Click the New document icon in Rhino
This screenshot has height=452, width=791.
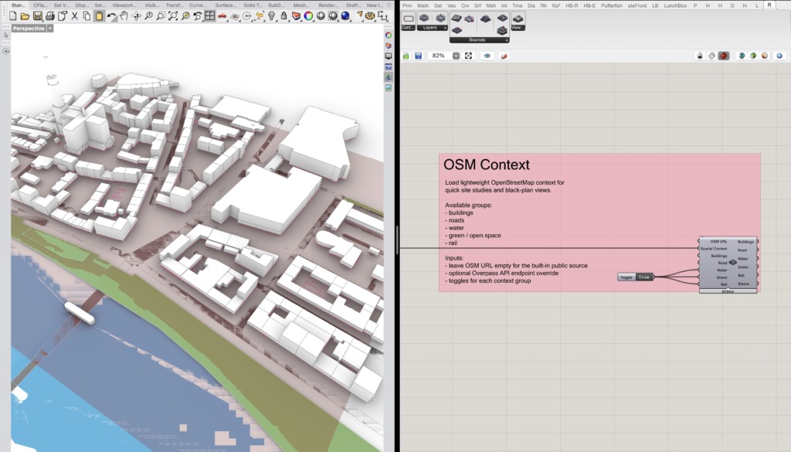[x=13, y=16]
